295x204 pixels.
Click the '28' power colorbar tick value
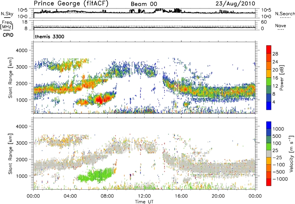coord(275,54)
